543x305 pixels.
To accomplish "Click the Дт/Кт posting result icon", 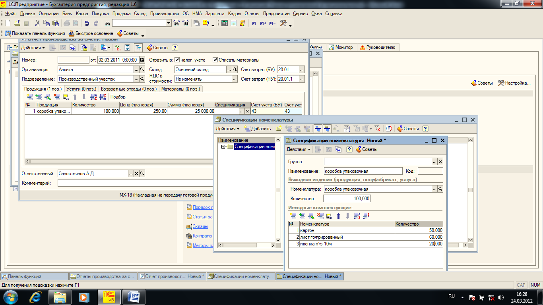I will pos(118,48).
